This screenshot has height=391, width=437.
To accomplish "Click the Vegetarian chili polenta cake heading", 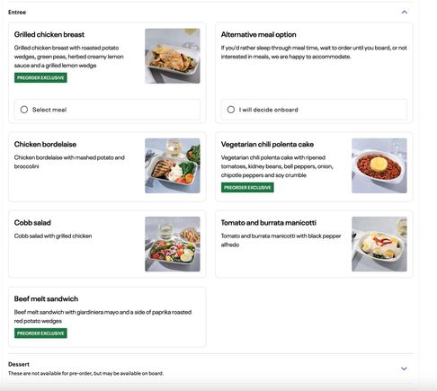I will pyautogui.click(x=267, y=145).
